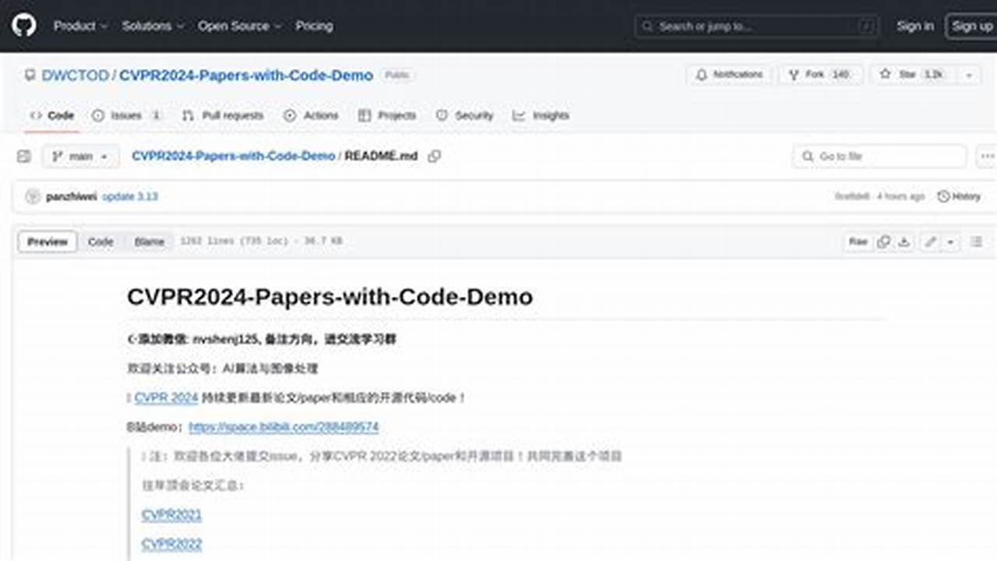Edit README.md with the pencil icon
Screen dimensions: 997x561
click(x=932, y=242)
